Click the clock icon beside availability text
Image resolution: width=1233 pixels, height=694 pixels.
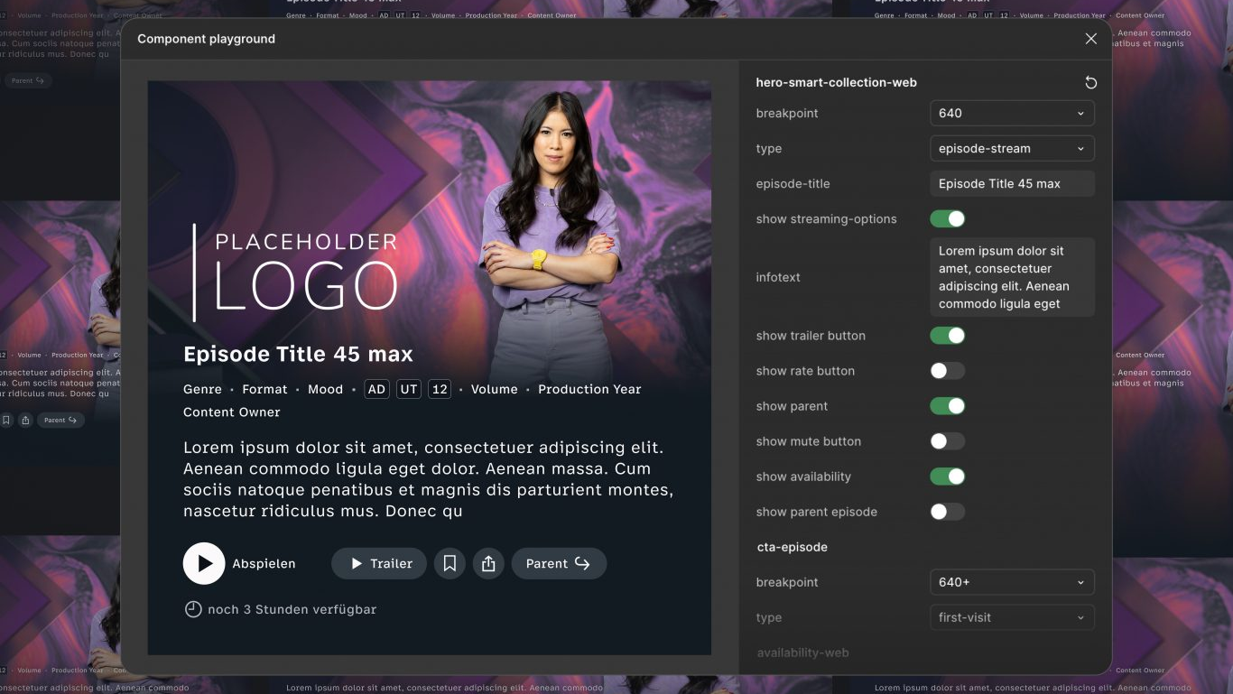(193, 609)
